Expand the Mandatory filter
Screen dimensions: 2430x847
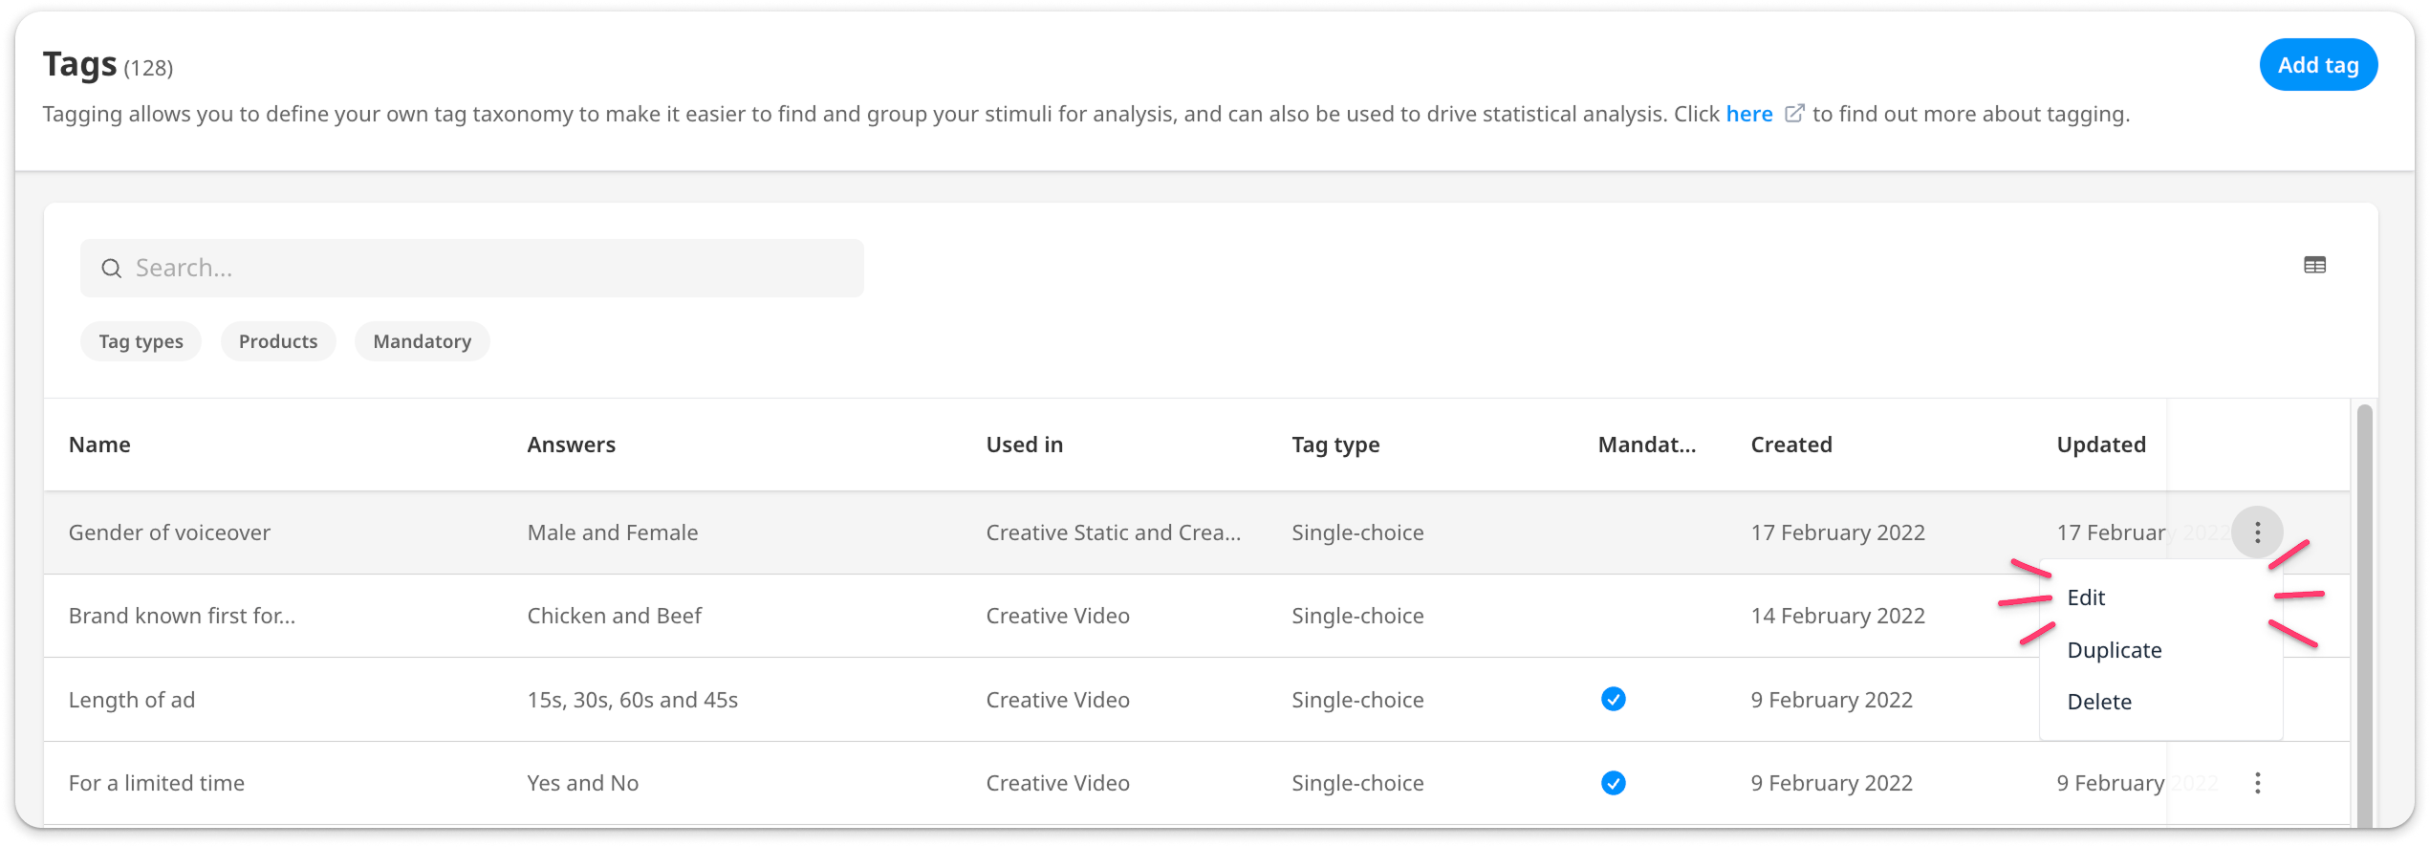(422, 341)
